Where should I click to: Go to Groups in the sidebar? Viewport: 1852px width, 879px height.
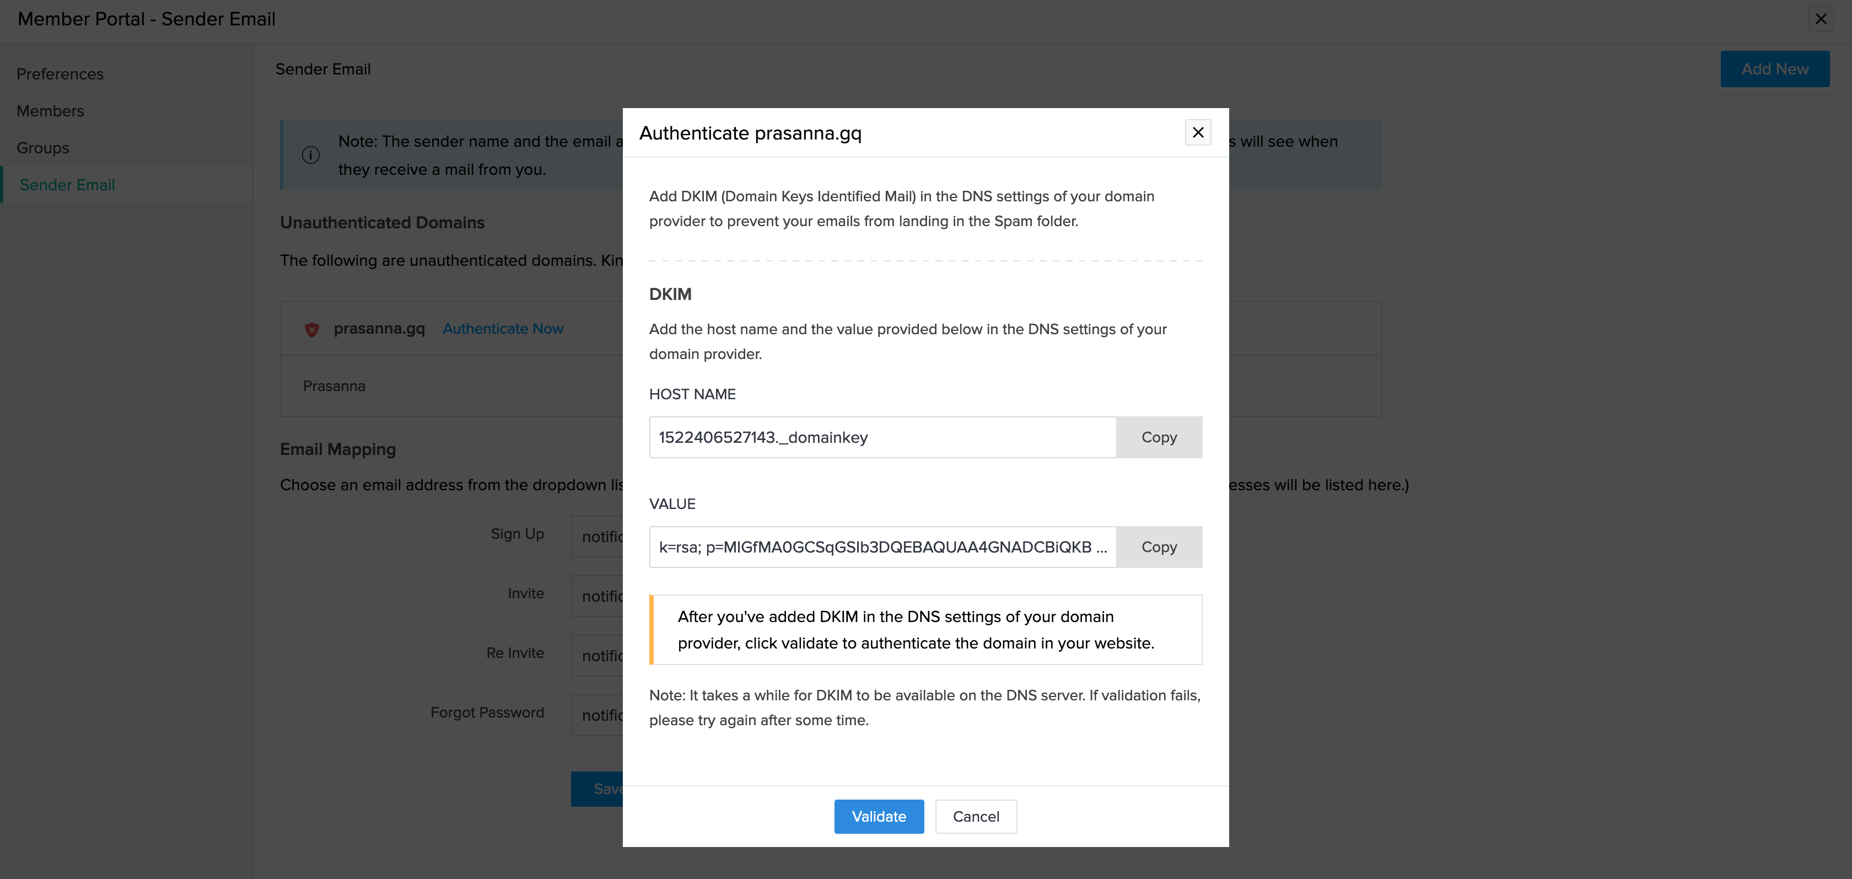click(x=43, y=147)
